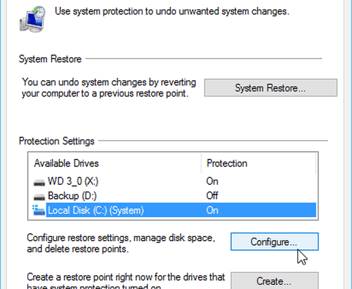Open the System Restore... wizard button
This screenshot has height=289, width=352.
[x=270, y=88]
